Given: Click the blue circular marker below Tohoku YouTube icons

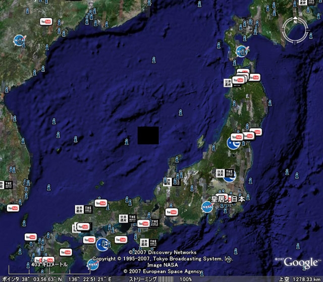Looking at the screenshot, I should coord(233,145).
